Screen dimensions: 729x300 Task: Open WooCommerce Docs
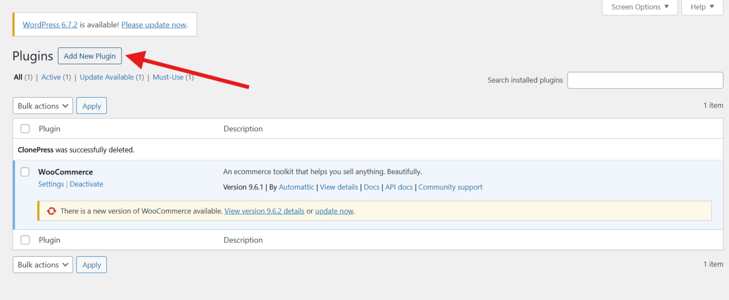(x=372, y=187)
